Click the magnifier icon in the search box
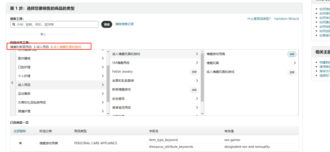Viewport: 330px width, 152px height. (14, 24)
